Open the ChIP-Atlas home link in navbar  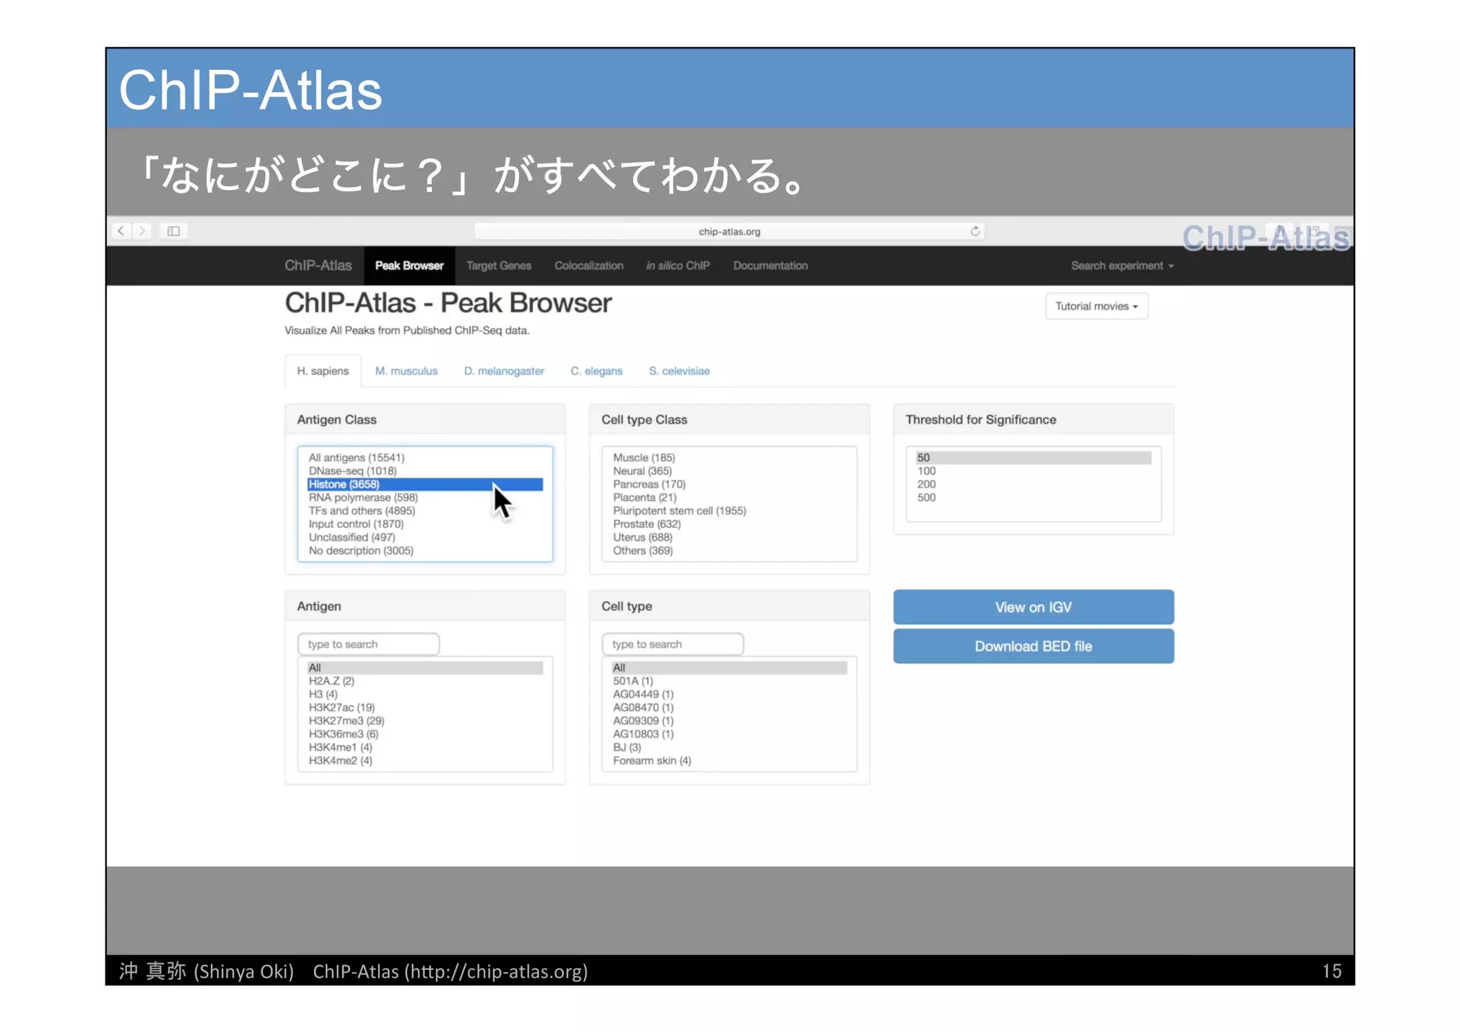click(318, 265)
